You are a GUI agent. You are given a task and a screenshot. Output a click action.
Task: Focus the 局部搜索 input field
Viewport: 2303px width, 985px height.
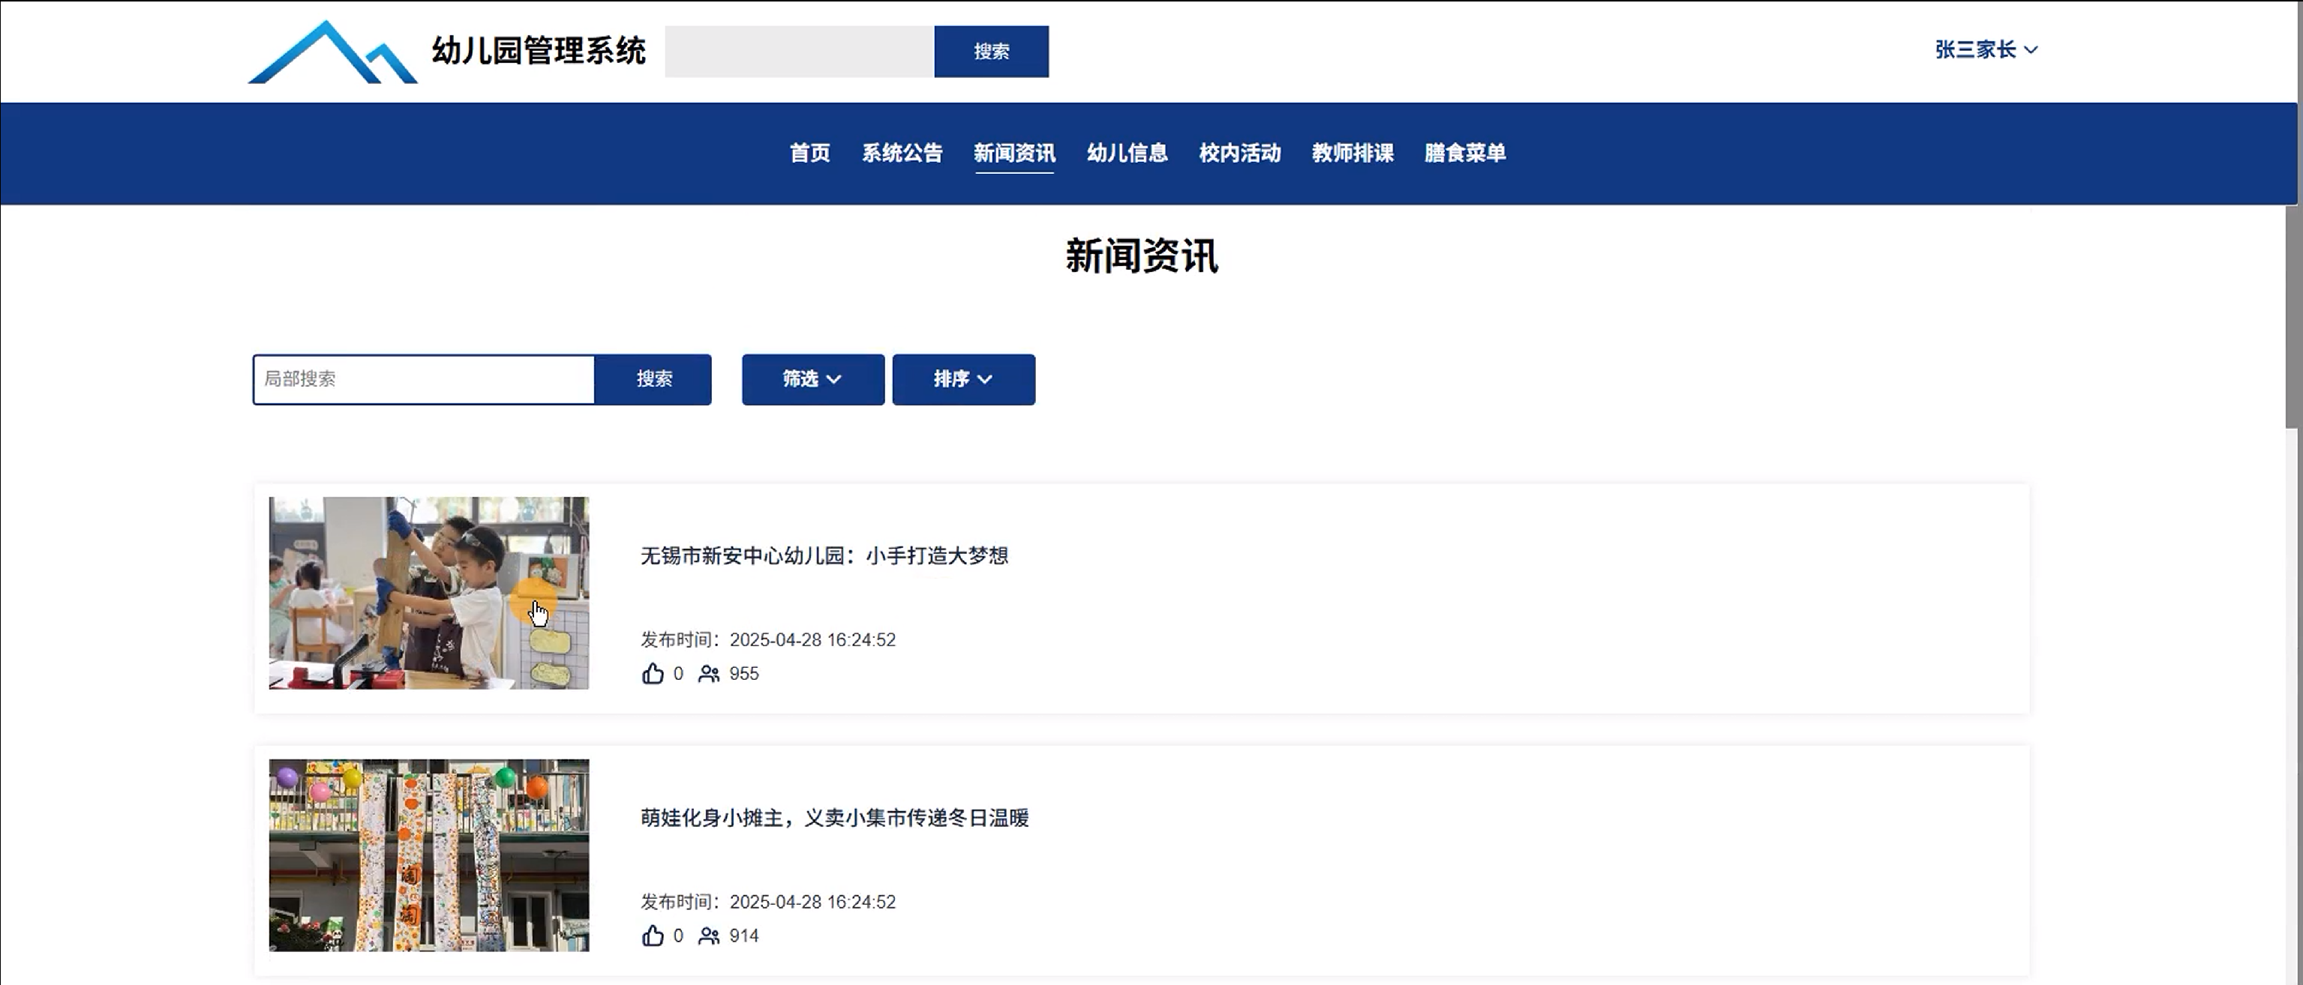(424, 379)
